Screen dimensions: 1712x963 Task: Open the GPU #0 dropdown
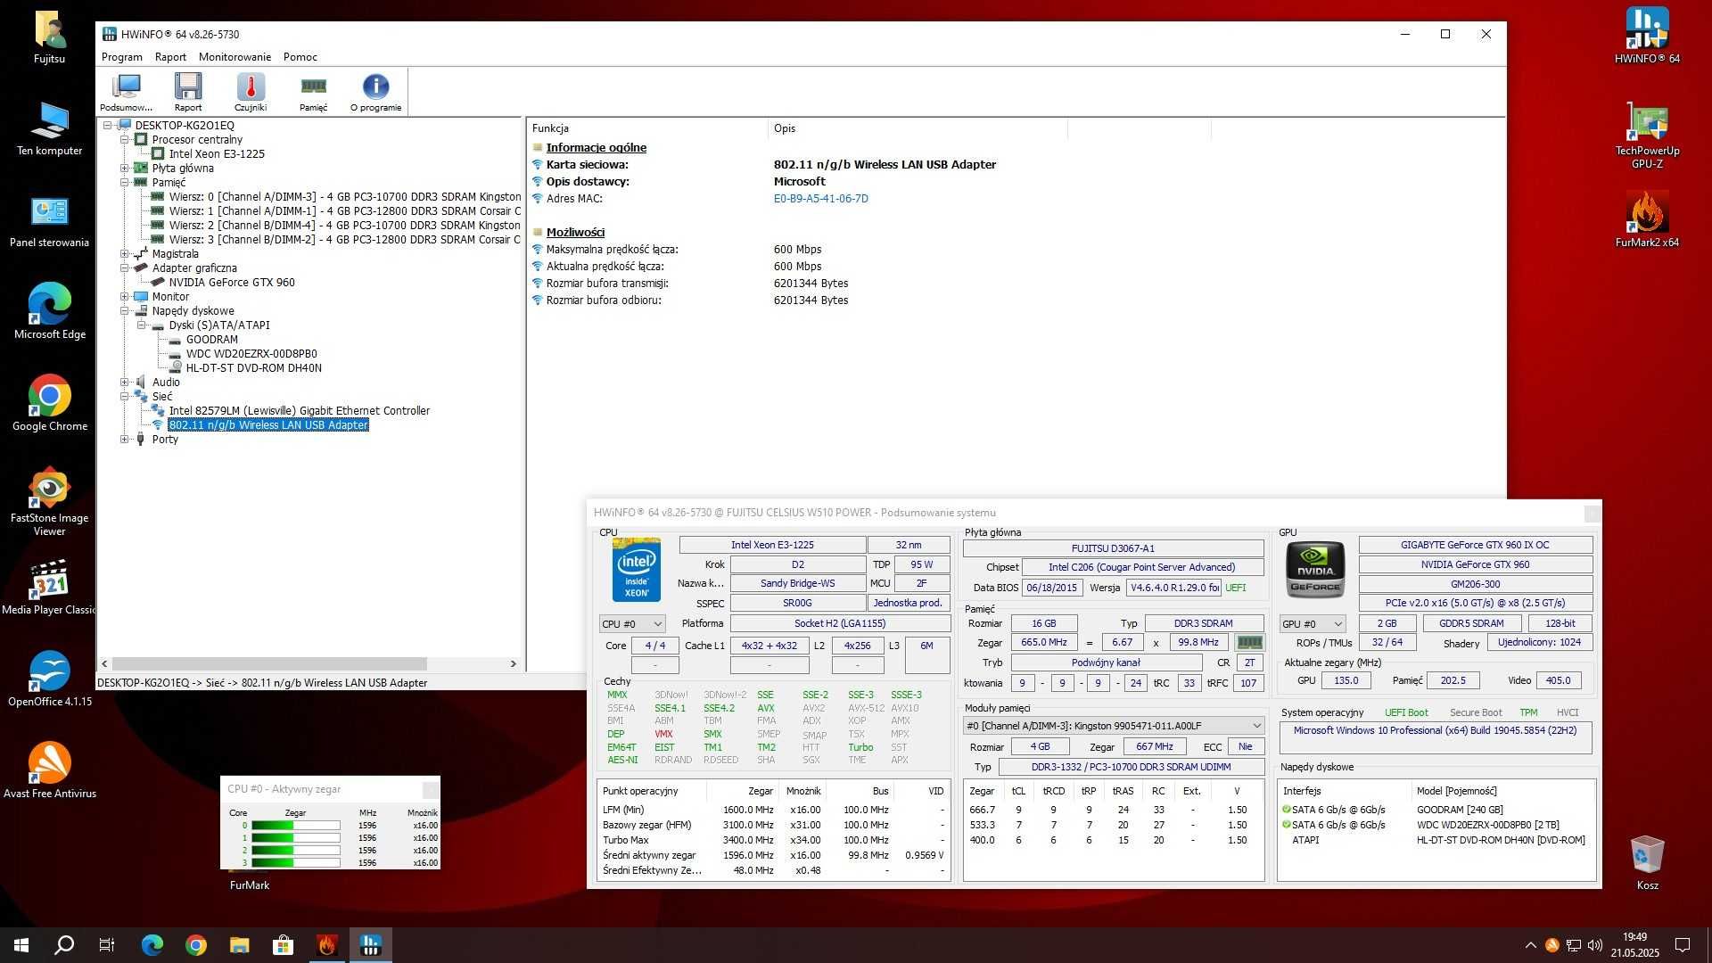tap(1313, 623)
